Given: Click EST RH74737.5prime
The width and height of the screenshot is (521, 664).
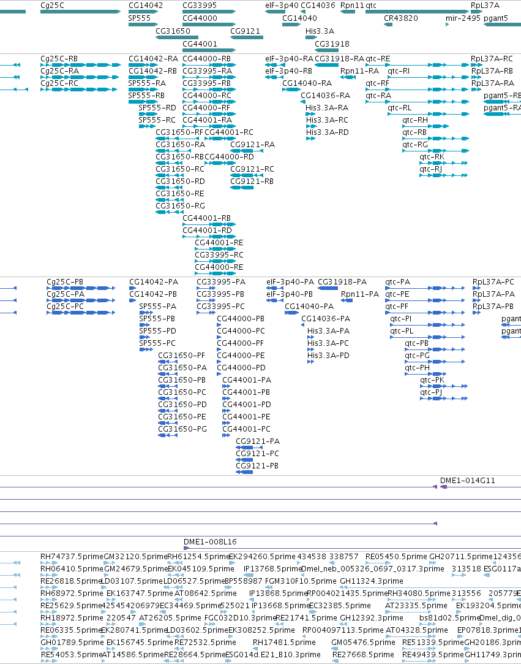Looking at the screenshot, I should coord(72,557).
